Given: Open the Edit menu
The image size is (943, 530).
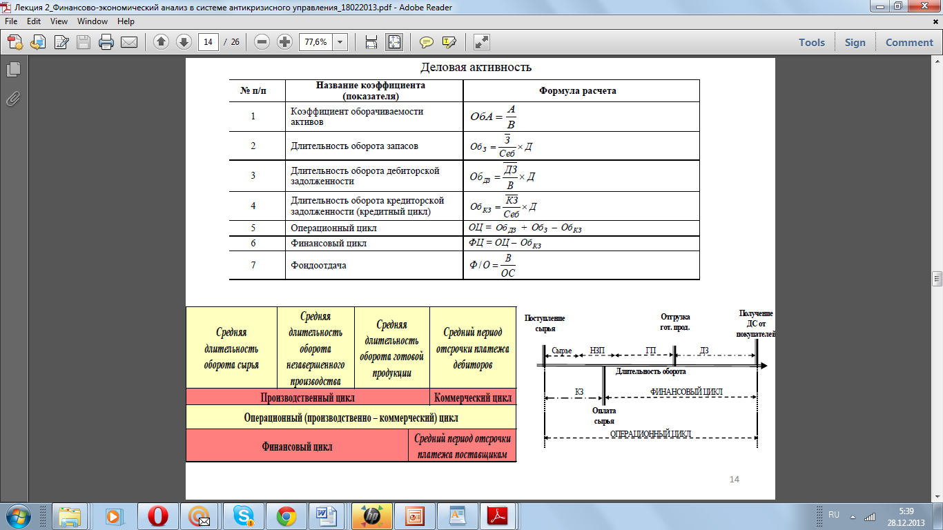Looking at the screenshot, I should (34, 21).
